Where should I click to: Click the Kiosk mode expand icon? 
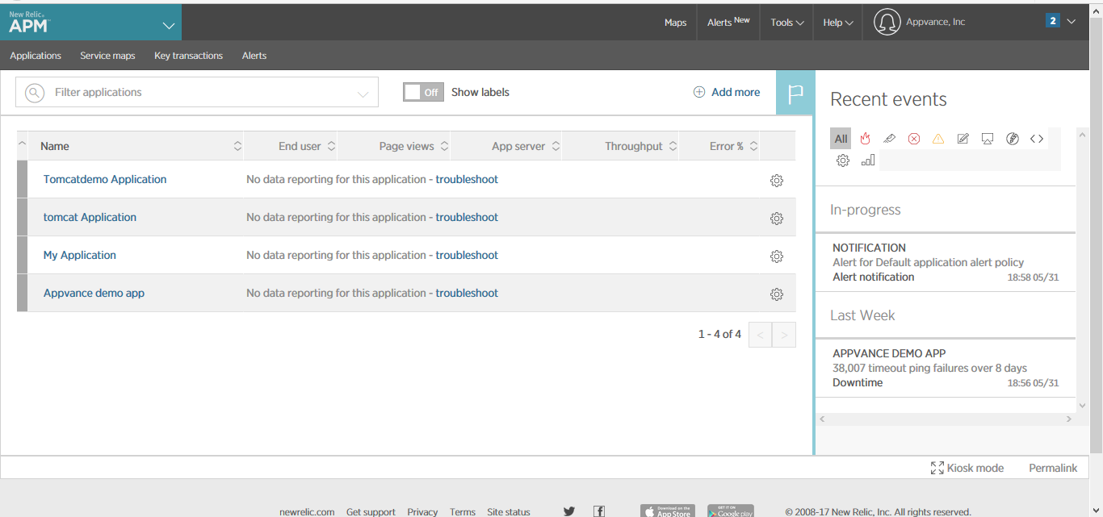[937, 468]
